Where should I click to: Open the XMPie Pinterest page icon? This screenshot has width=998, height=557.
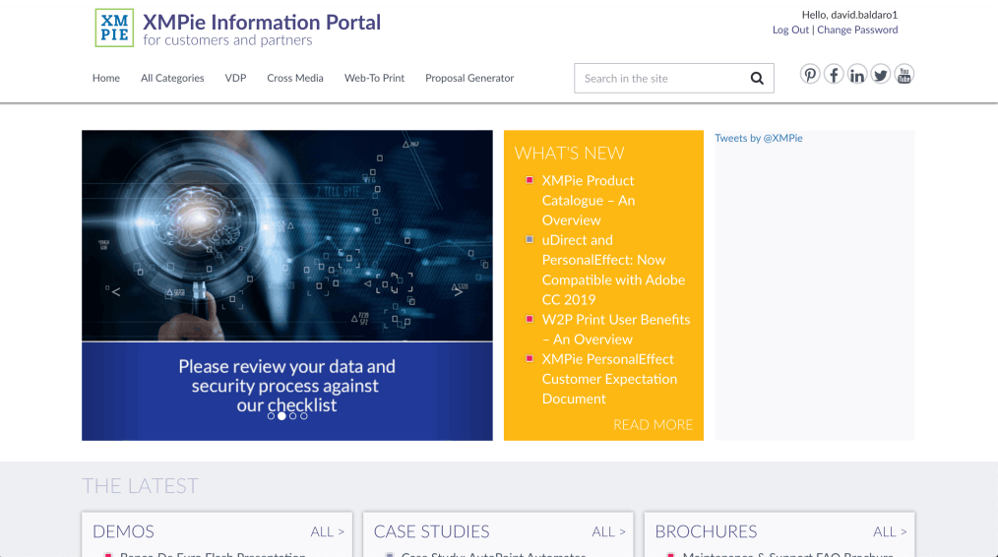[810, 75]
